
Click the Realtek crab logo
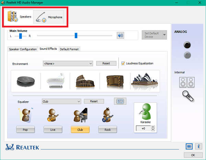pos(10,147)
